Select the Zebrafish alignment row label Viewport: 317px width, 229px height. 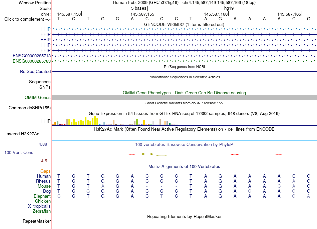(x=42, y=211)
